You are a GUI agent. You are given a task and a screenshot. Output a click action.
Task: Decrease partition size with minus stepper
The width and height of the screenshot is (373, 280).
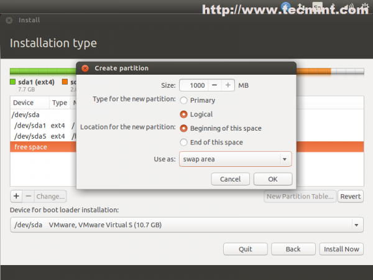pos(214,85)
